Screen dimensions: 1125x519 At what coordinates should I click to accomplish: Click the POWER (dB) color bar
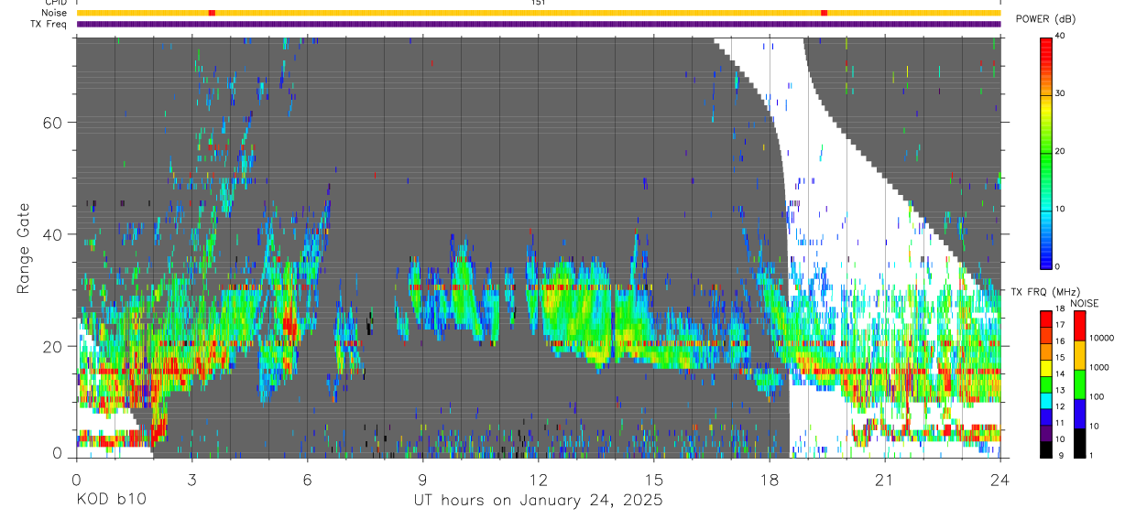(1046, 152)
